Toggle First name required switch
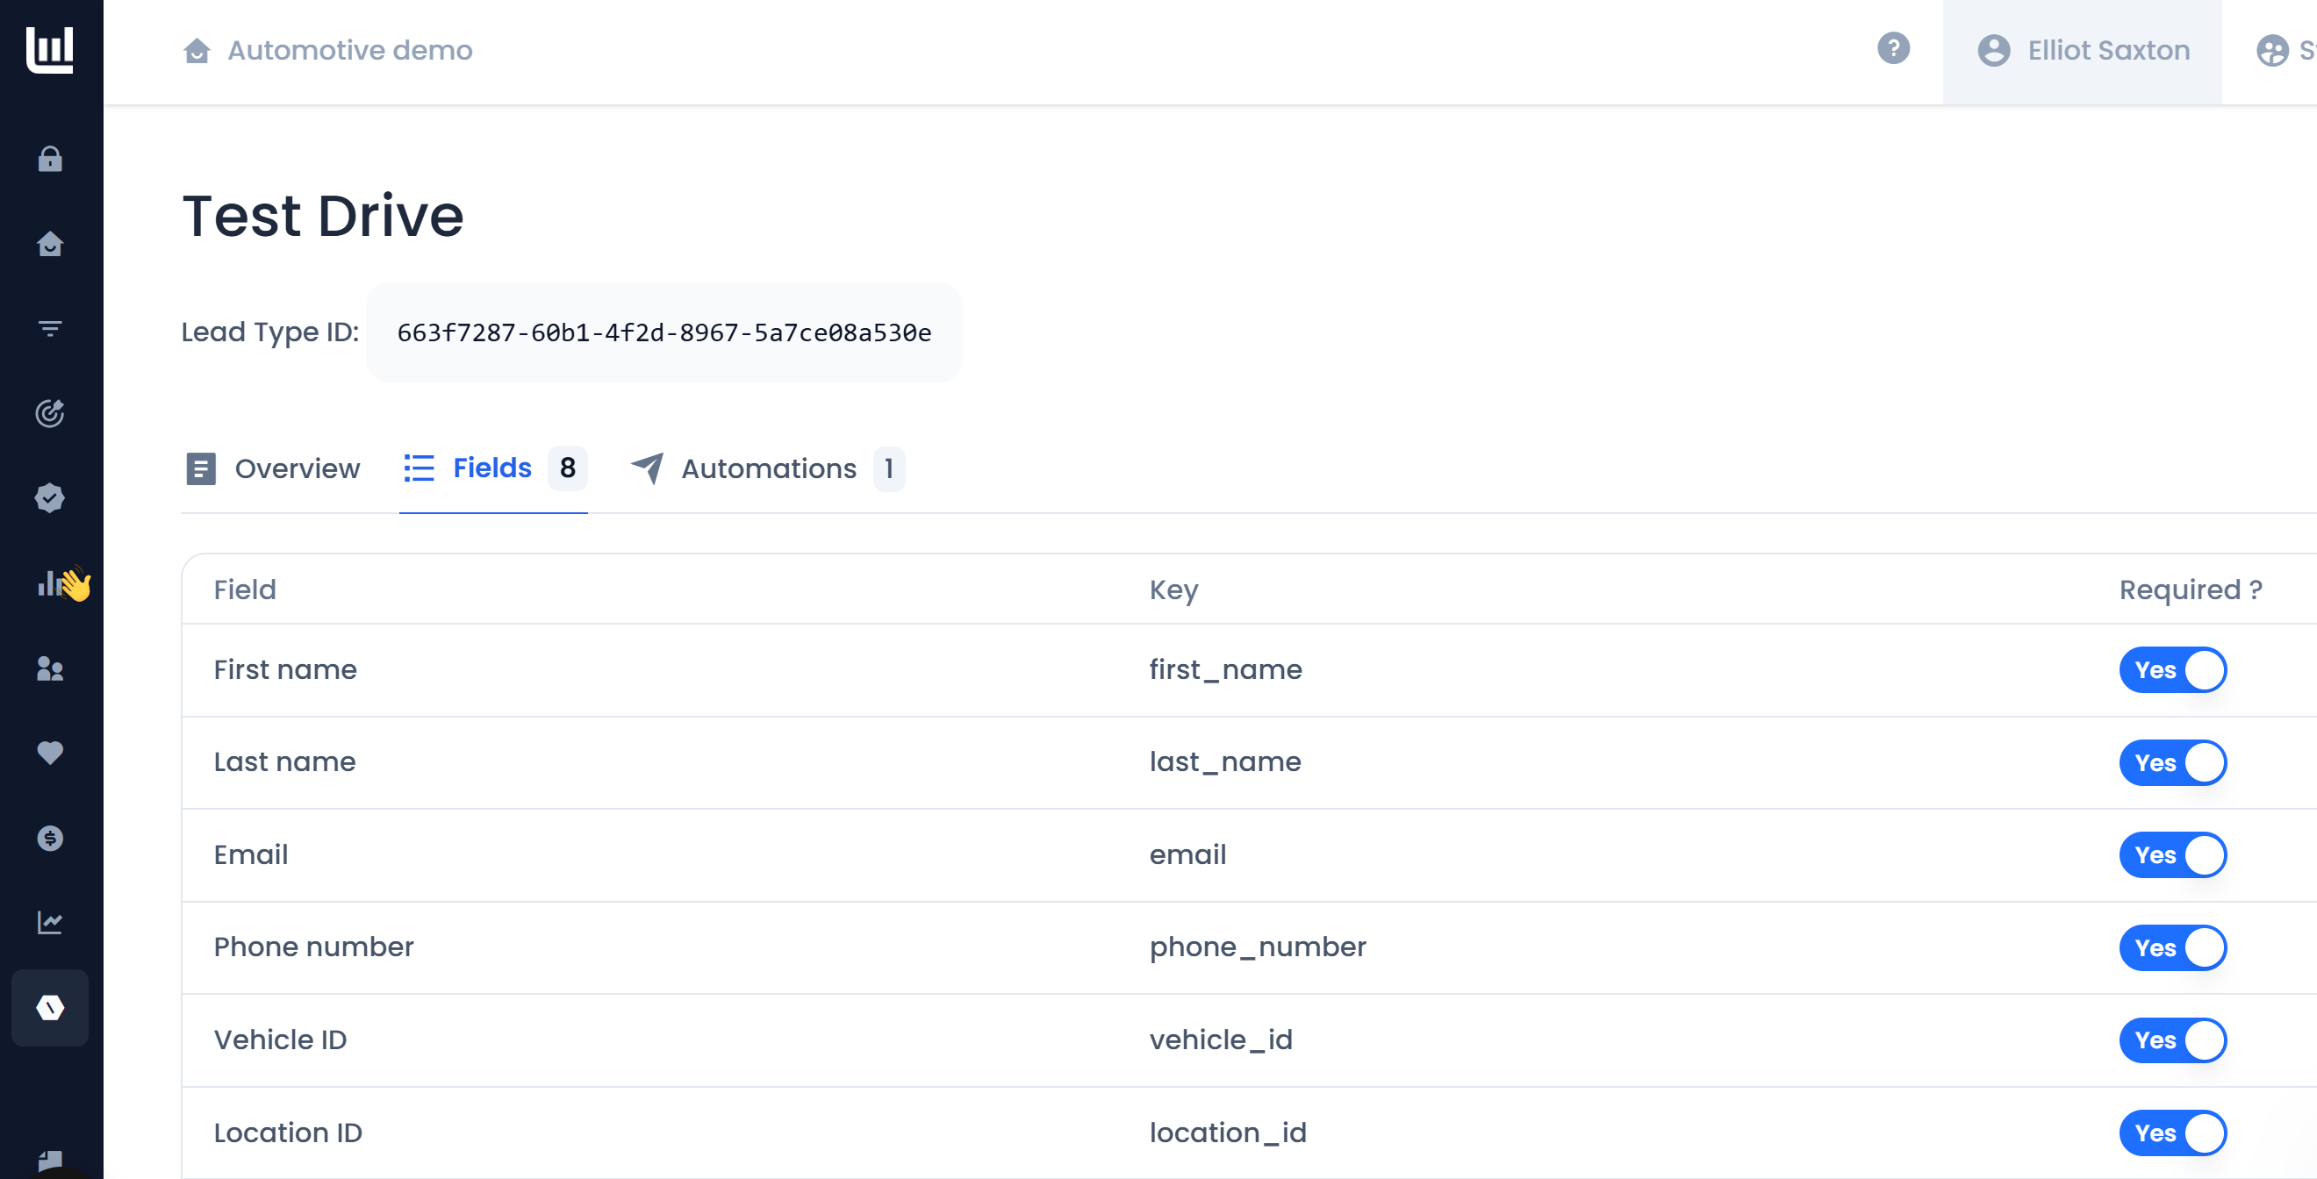 pos(2171,670)
